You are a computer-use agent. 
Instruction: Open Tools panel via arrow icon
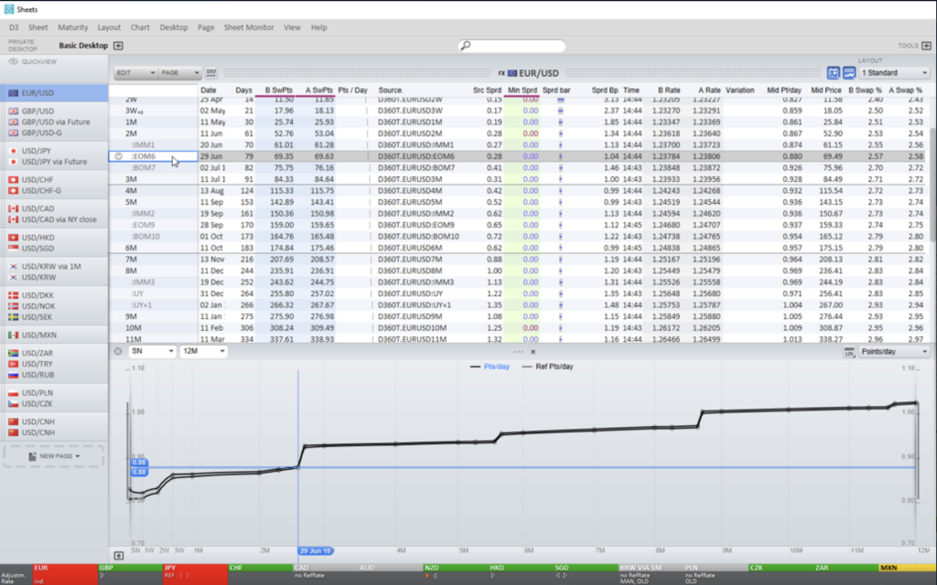(926, 46)
